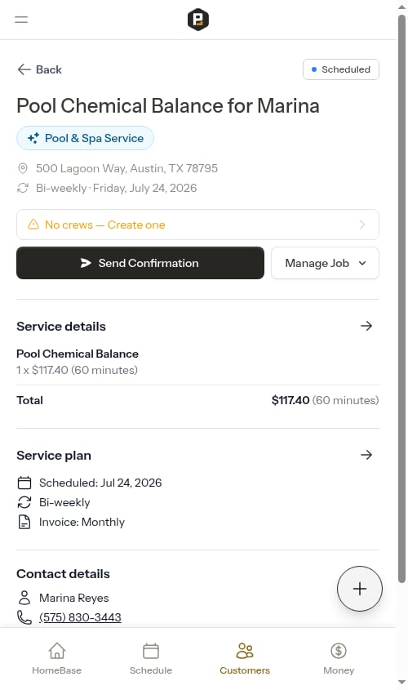Click the Back link text

click(49, 69)
